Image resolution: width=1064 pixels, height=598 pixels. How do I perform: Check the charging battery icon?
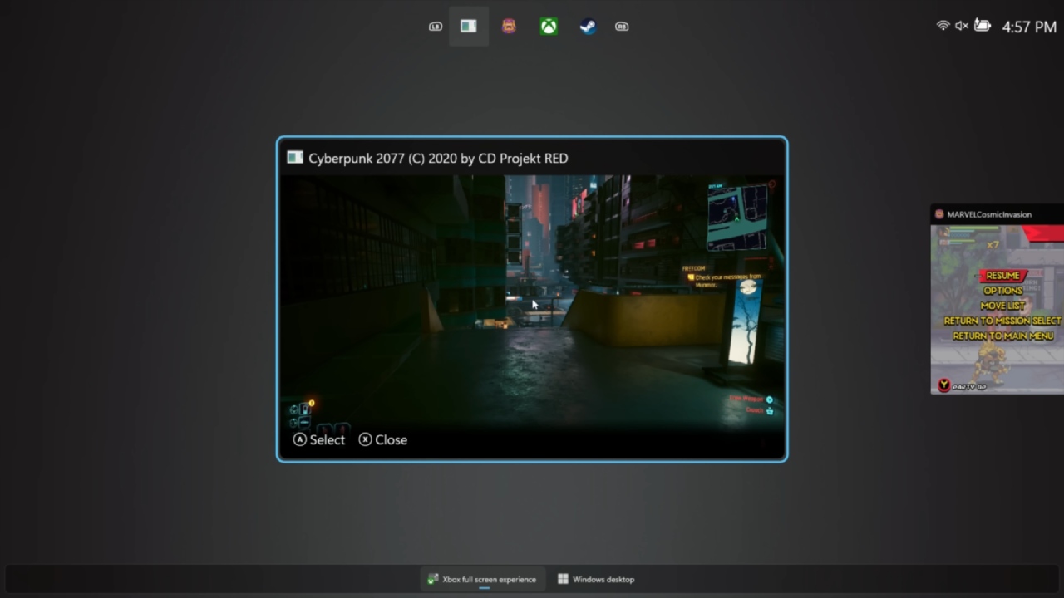coord(983,26)
